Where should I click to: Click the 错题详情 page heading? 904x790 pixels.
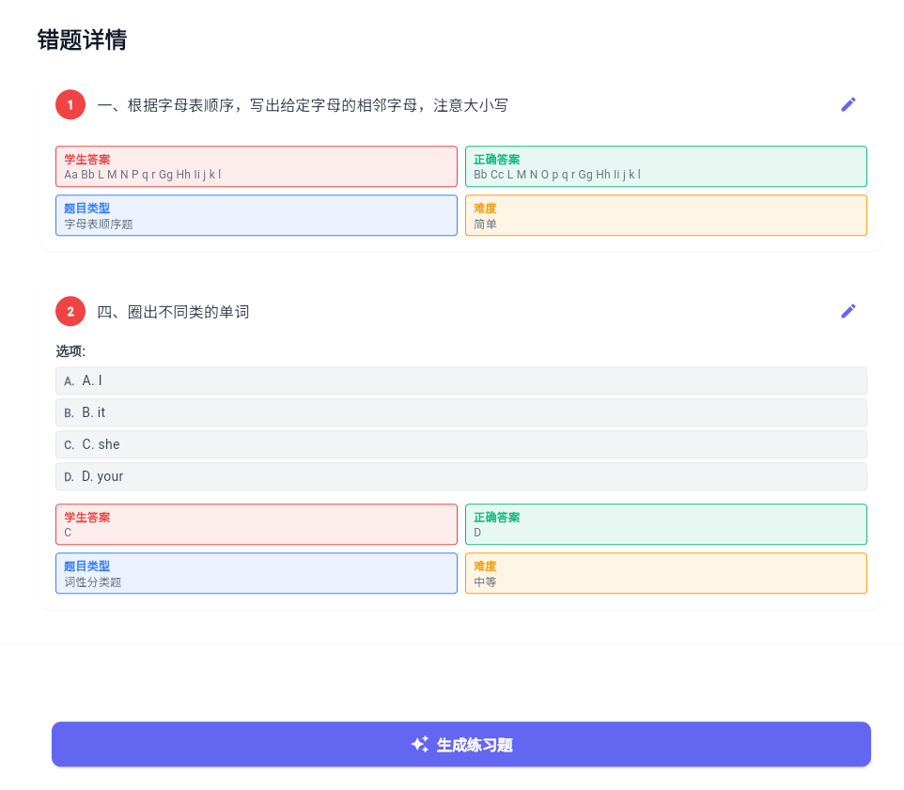(x=82, y=39)
